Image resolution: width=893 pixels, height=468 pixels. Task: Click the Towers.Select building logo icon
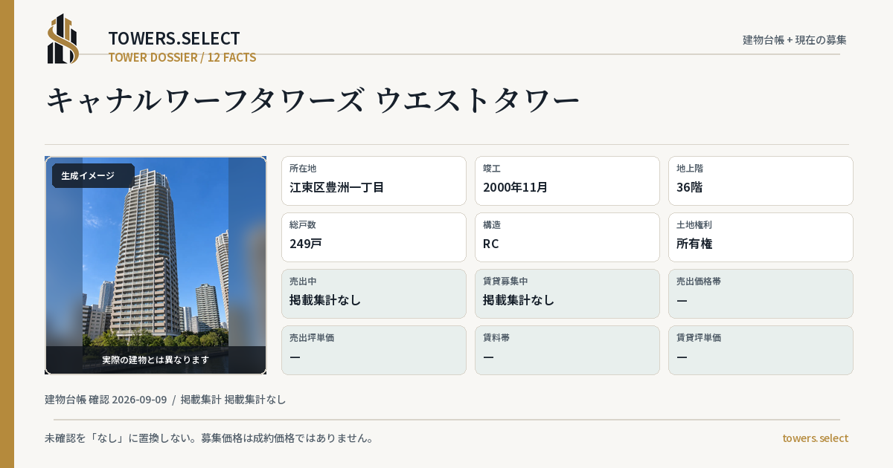click(x=63, y=39)
